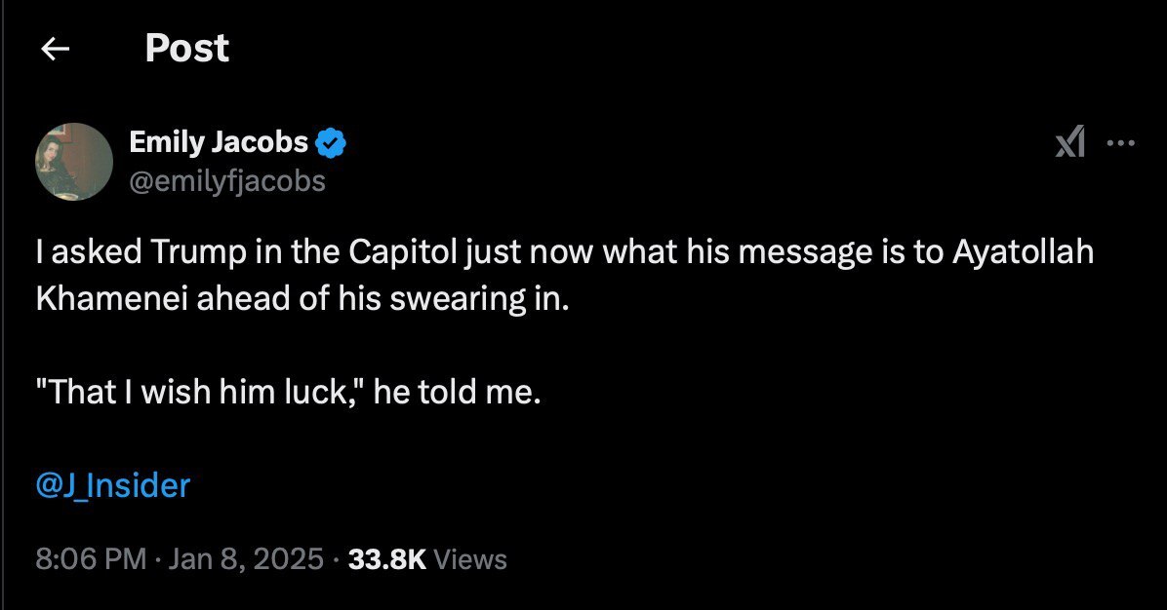
Task: Click the word Capitol in the post
Action: 399,251
